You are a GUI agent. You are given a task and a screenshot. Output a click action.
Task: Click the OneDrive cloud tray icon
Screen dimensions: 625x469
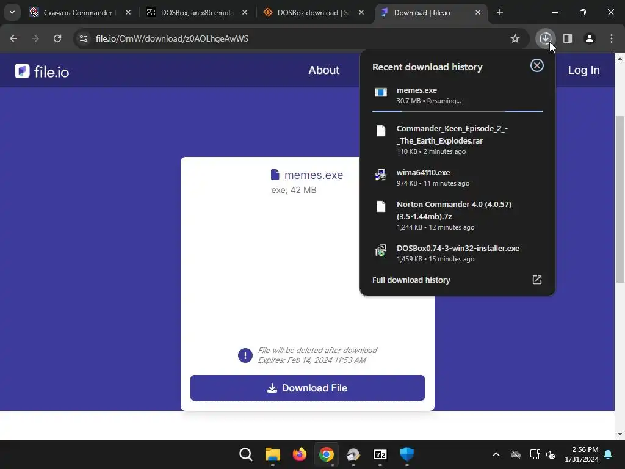pyautogui.click(x=516, y=454)
